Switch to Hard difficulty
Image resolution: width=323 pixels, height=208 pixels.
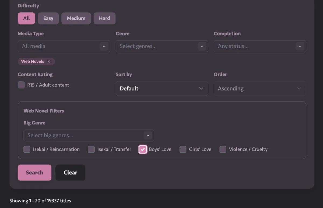point(104,18)
